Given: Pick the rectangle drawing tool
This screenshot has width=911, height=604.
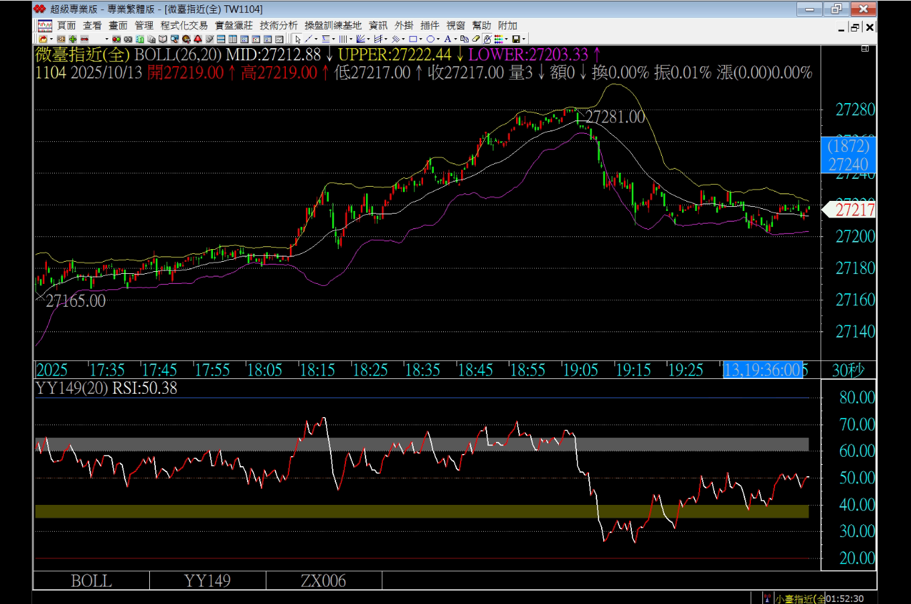Looking at the screenshot, I should pos(413,39).
